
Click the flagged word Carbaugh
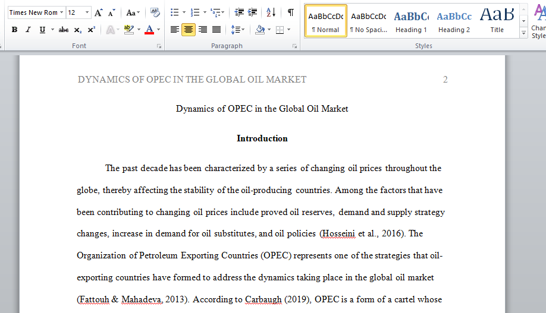(x=263, y=299)
